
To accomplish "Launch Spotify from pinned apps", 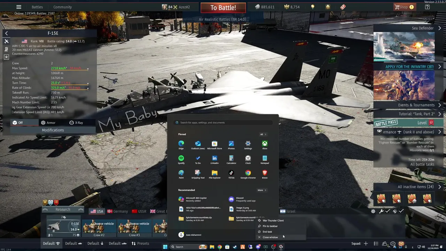I will pyautogui.click(x=181, y=160).
